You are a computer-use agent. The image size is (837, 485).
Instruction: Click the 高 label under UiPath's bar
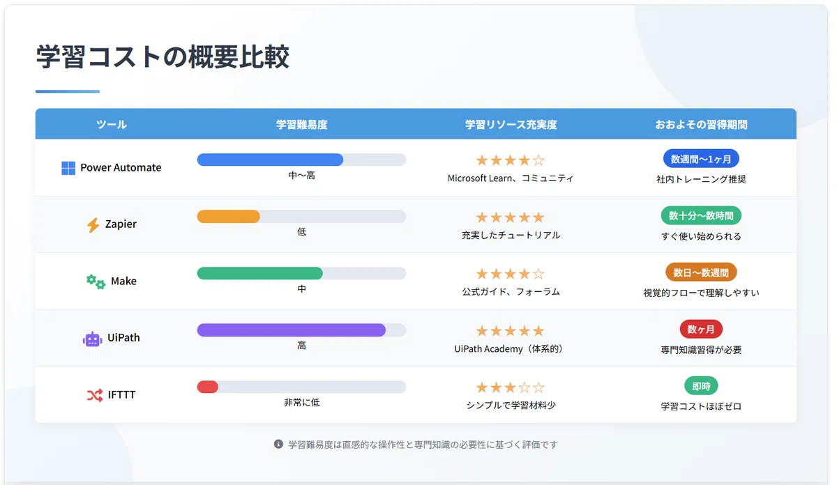301,346
